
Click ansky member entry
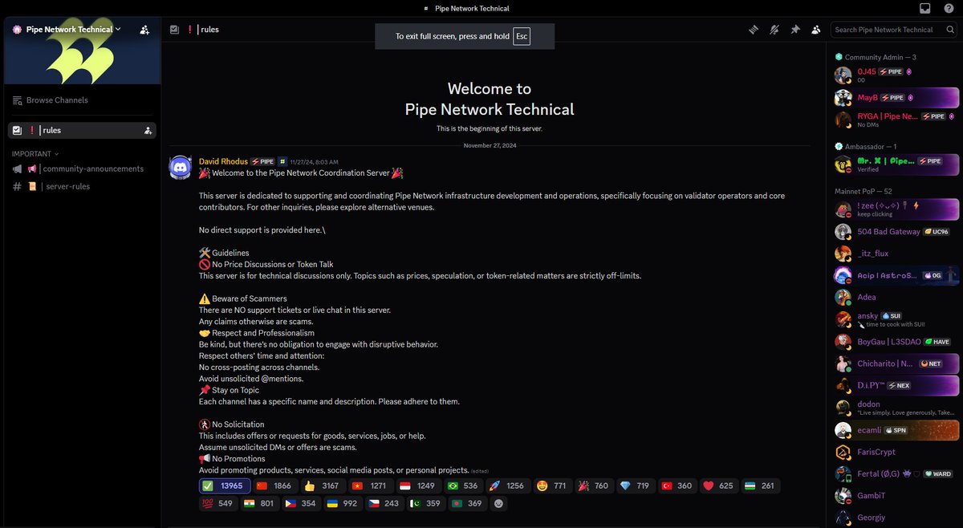click(x=896, y=319)
